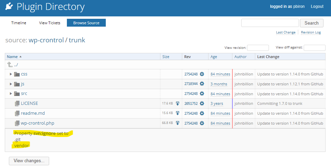Click the LICENSE file icon

[x=17, y=103]
